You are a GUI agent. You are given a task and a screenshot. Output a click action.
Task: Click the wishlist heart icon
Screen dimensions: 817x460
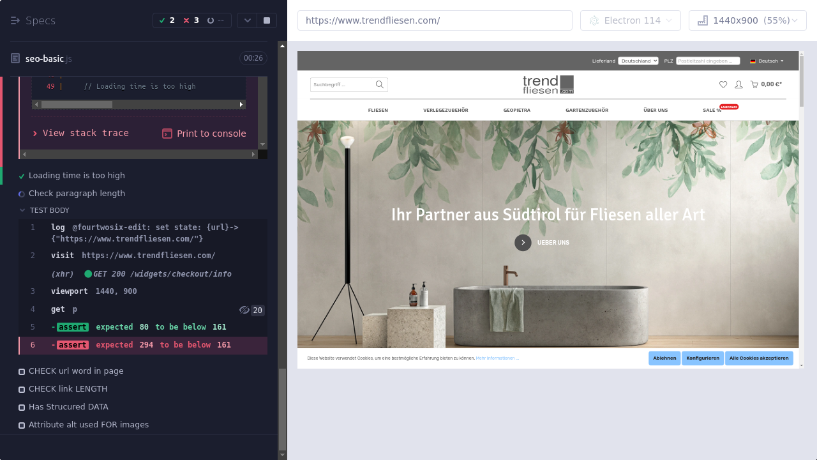point(723,84)
